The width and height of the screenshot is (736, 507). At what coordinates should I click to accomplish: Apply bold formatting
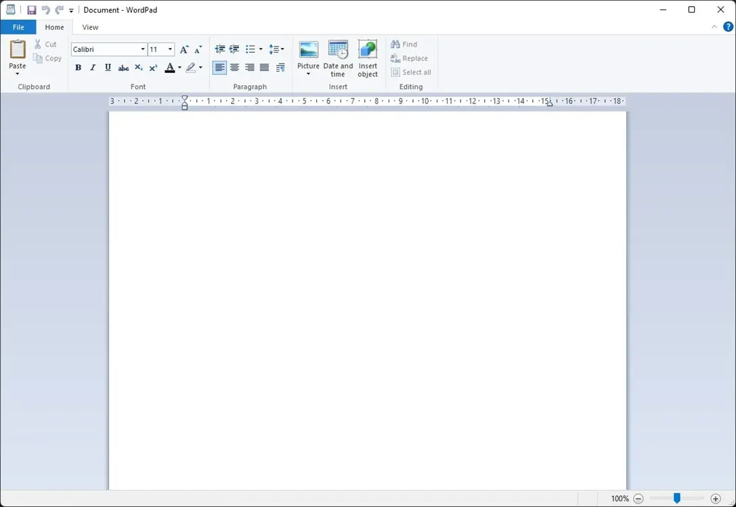[x=78, y=68]
